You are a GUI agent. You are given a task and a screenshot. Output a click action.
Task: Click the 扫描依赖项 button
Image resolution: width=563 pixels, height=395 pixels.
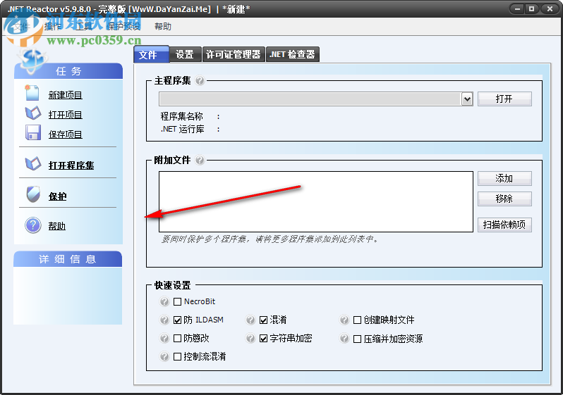tap(504, 225)
